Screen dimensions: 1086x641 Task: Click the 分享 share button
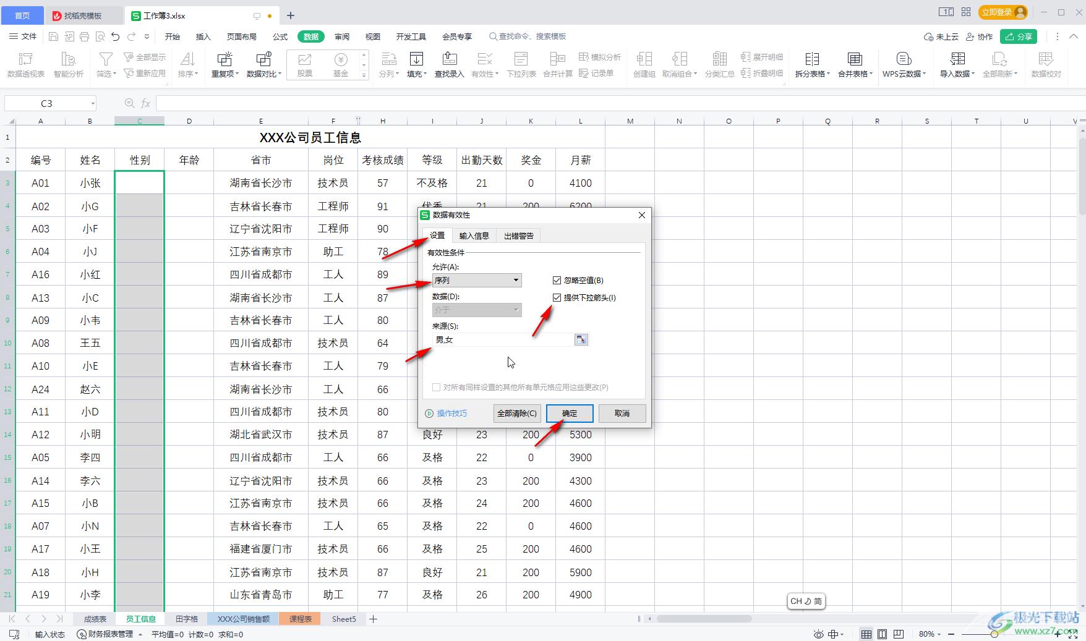click(x=1019, y=36)
